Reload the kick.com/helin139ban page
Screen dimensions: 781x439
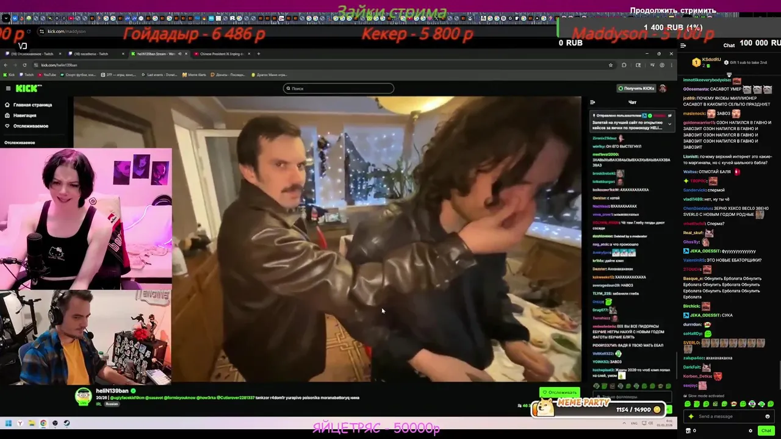[26, 65]
